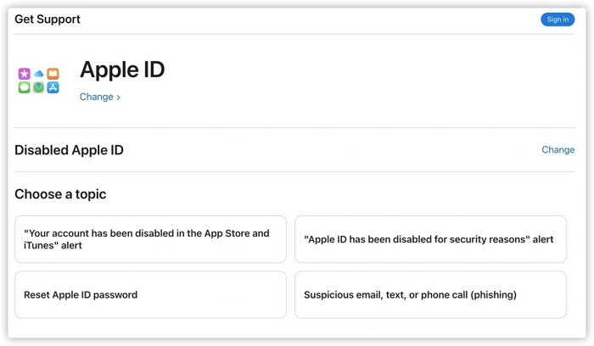Select Suspicious email, text, or phone call topic
This screenshot has width=594, height=346.
pyautogui.click(x=430, y=295)
